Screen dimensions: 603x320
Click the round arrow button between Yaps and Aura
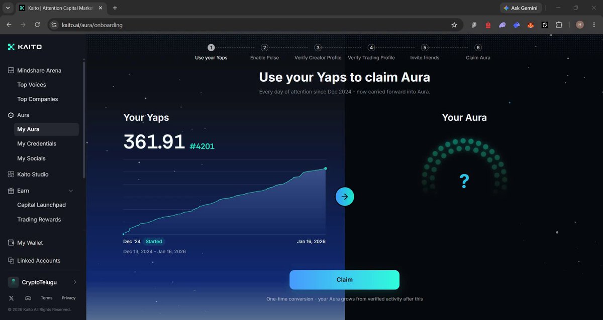click(345, 197)
